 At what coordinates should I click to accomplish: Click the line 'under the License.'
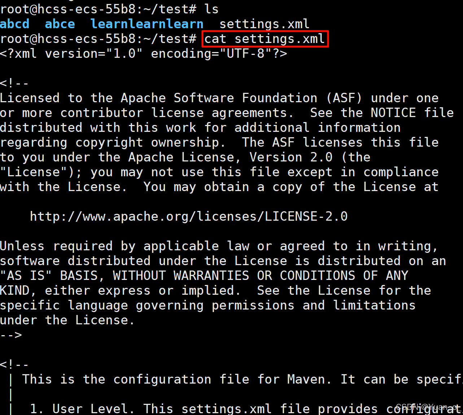(x=67, y=320)
